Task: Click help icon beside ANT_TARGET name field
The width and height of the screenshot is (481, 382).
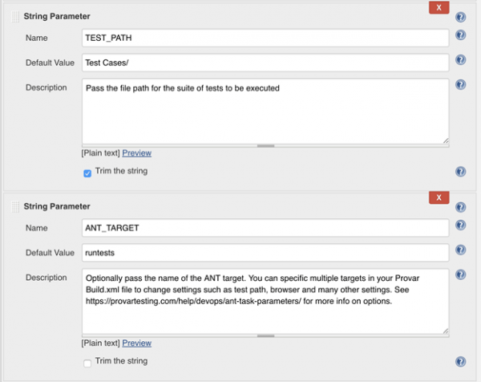Action: (460, 225)
